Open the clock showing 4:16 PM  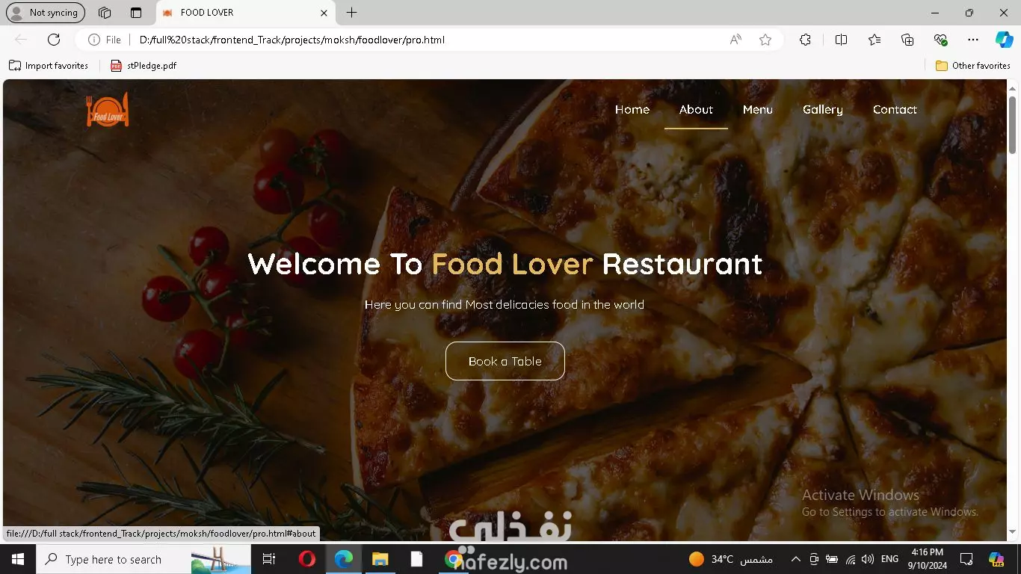tap(926, 559)
